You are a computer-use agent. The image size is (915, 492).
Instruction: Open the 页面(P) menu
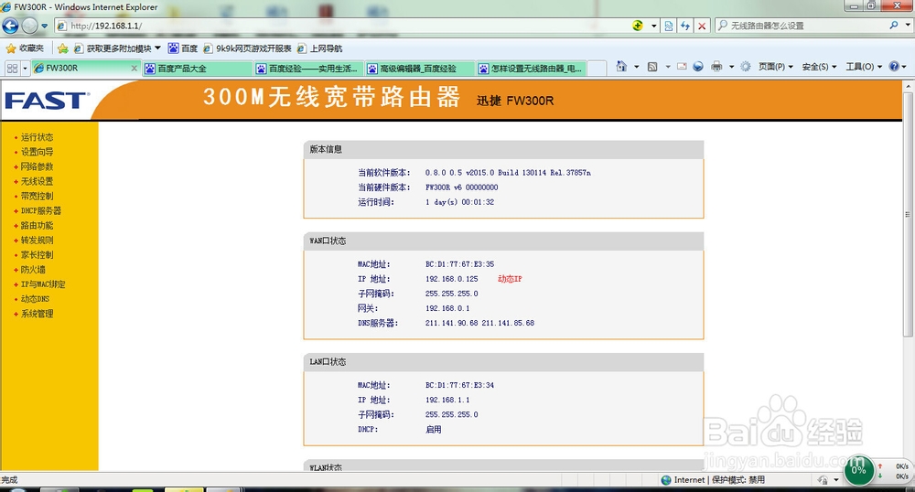[776, 67]
